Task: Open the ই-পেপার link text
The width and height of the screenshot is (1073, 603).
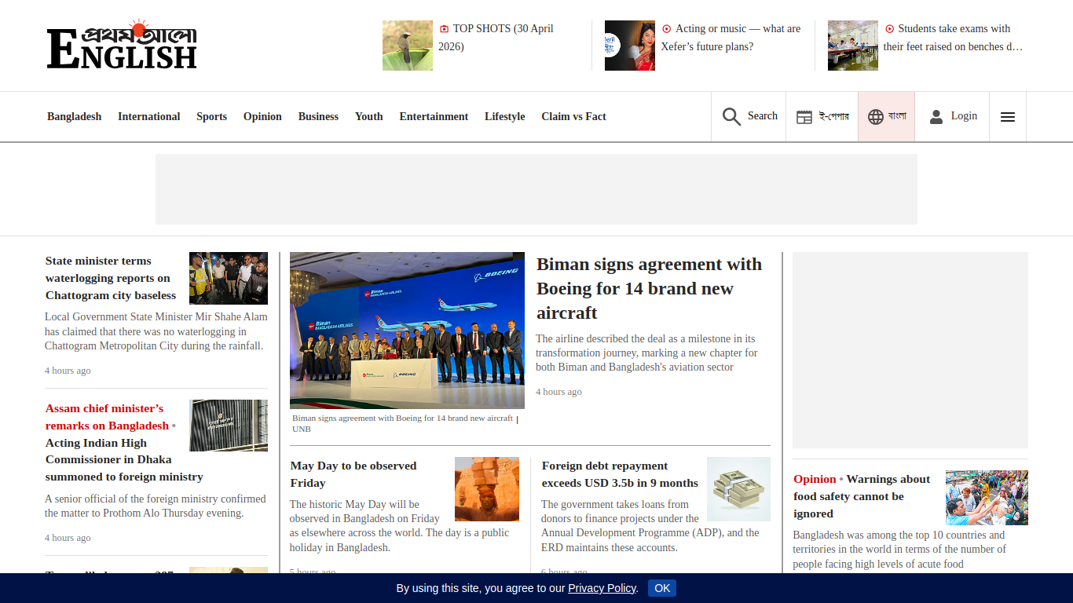Action: [834, 116]
